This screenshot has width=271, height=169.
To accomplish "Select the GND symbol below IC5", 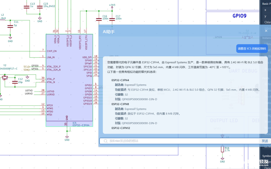I will [x=67, y=138].
